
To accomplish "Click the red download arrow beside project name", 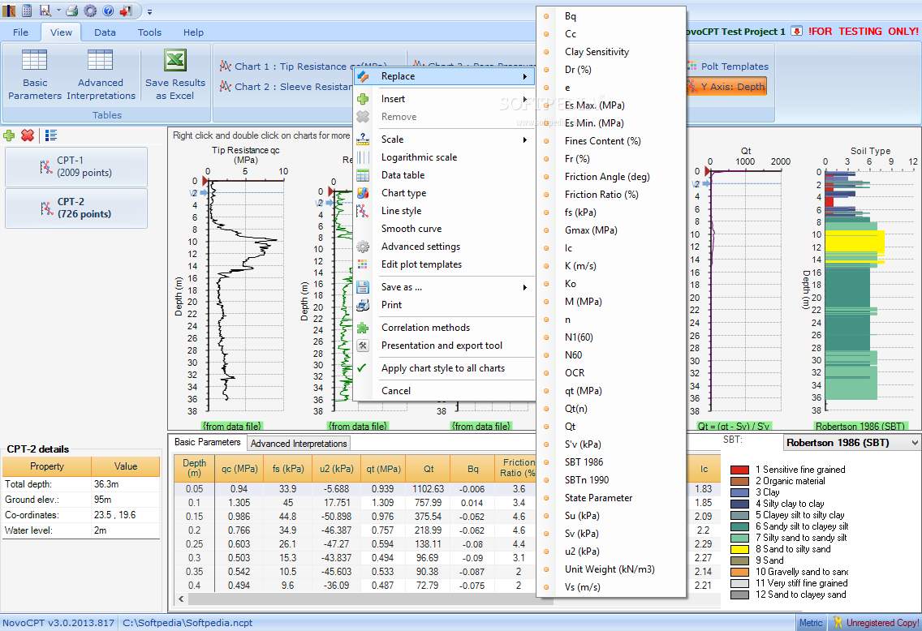I will (796, 31).
